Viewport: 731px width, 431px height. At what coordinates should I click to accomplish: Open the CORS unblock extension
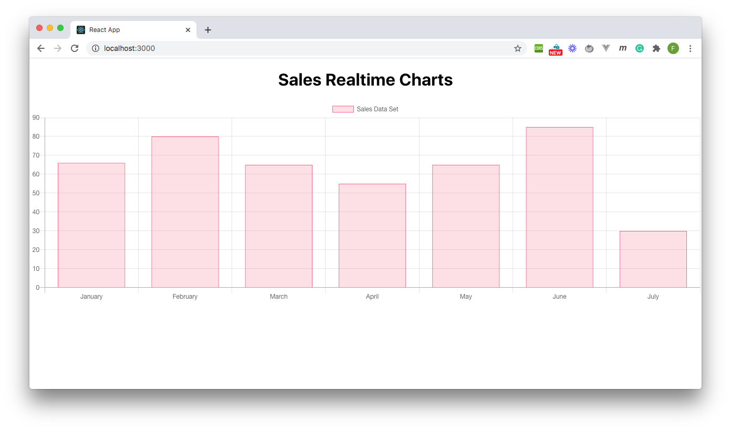click(538, 48)
